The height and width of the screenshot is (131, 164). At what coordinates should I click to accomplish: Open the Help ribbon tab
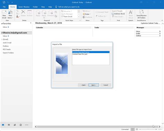(x=50, y=7)
